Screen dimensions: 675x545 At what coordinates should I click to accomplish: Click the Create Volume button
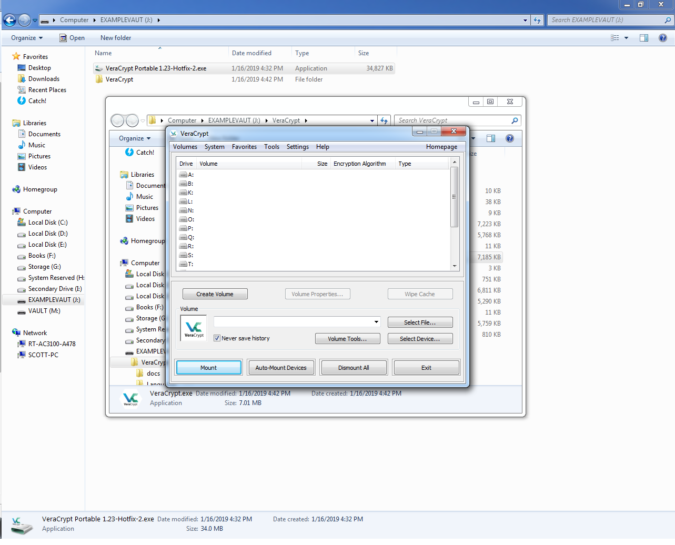tap(215, 294)
